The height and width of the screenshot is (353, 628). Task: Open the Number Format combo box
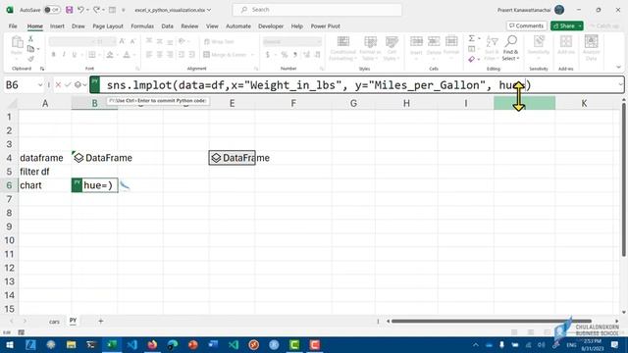pyautogui.click(x=292, y=41)
